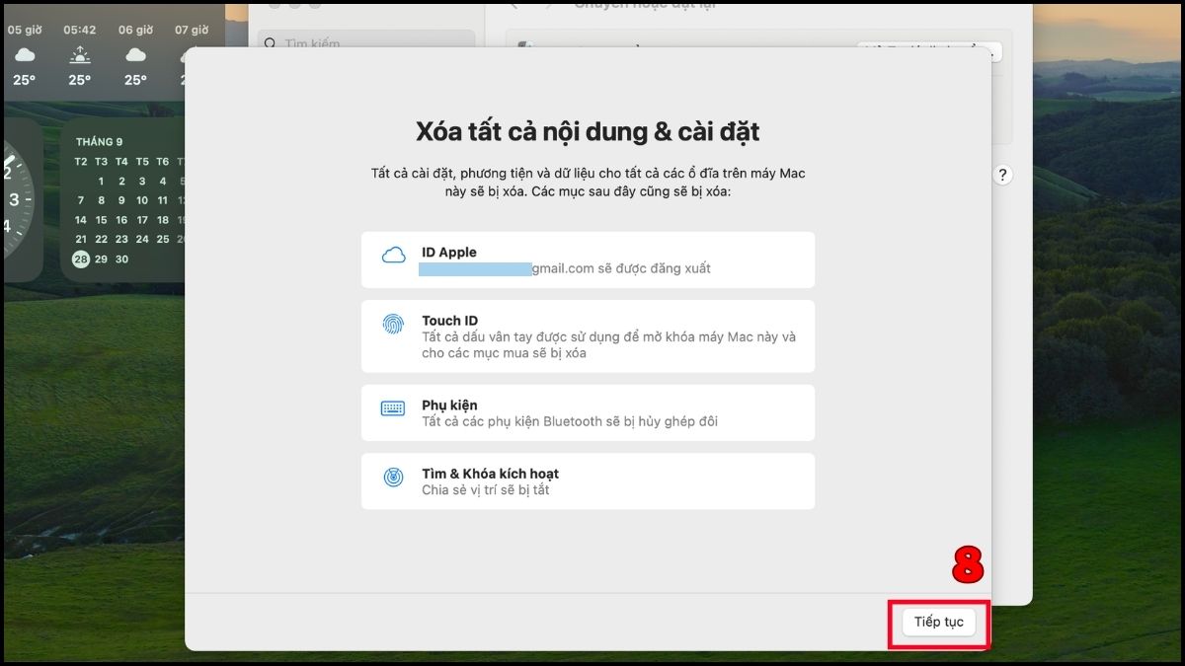Click the fingerprint icon beside Touch ID
1185x666 pixels.
pos(393,325)
